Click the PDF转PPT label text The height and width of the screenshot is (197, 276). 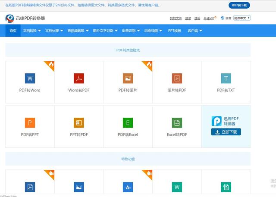[x=30, y=135]
